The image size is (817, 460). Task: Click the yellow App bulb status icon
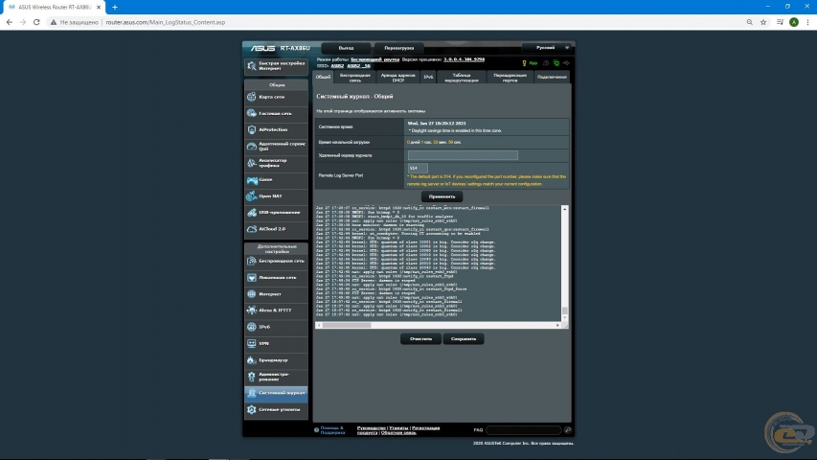click(524, 63)
